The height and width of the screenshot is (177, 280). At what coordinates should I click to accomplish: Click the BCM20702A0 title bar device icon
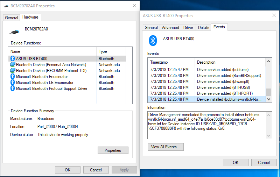6,6
